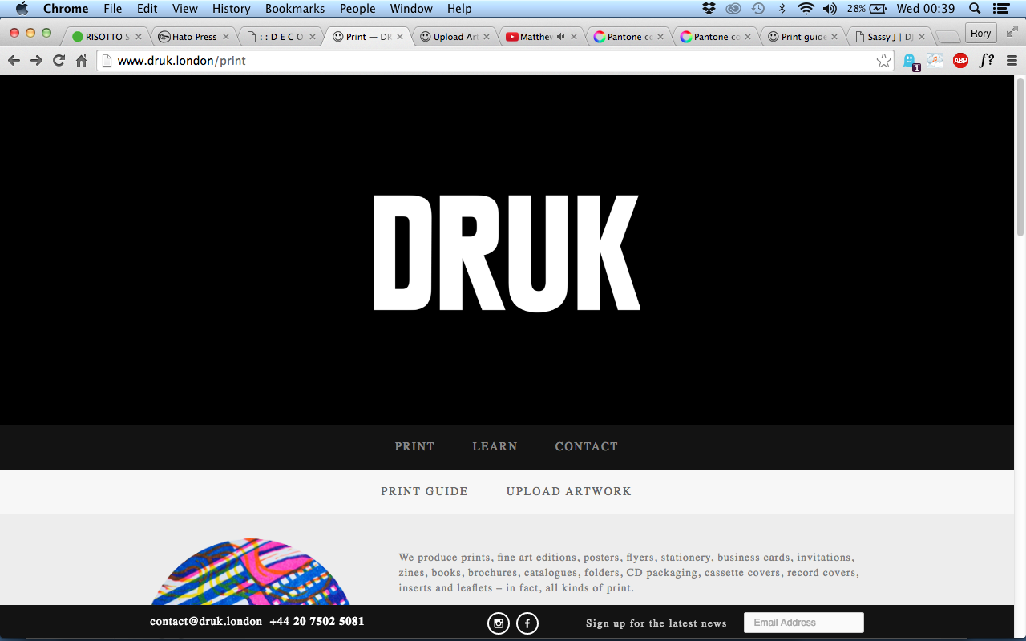Switch to the RISOTTO tab
Viewport: 1026px width, 641px height.
click(x=106, y=37)
